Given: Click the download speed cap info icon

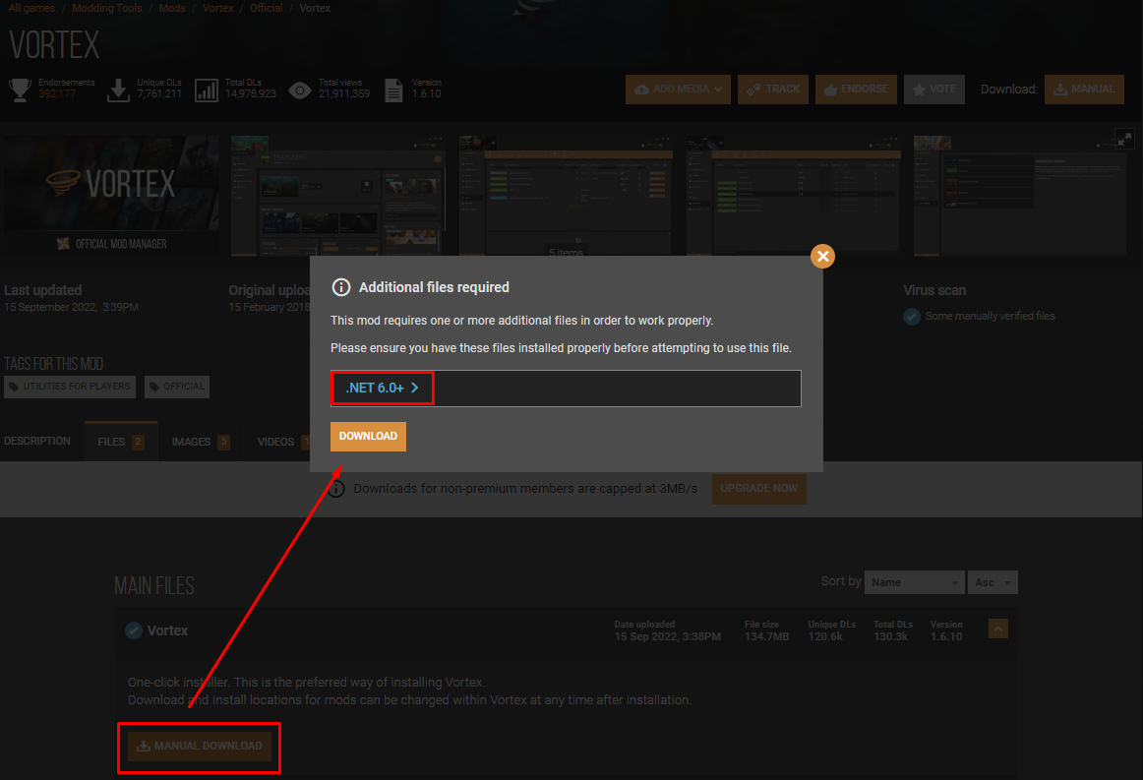Looking at the screenshot, I should point(336,489).
